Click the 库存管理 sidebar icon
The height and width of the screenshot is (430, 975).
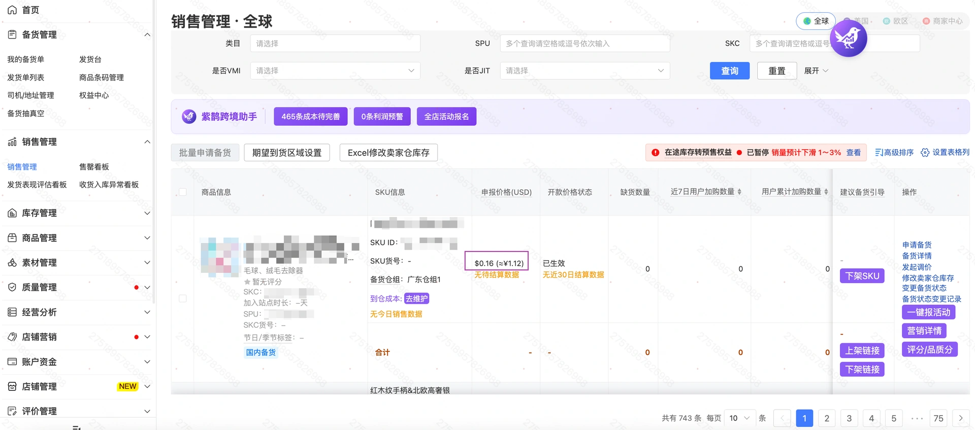12,213
